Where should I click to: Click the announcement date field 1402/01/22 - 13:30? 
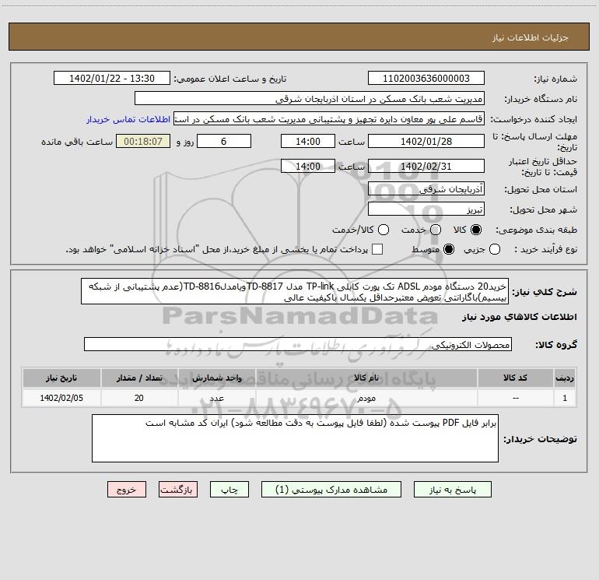pyautogui.click(x=112, y=79)
